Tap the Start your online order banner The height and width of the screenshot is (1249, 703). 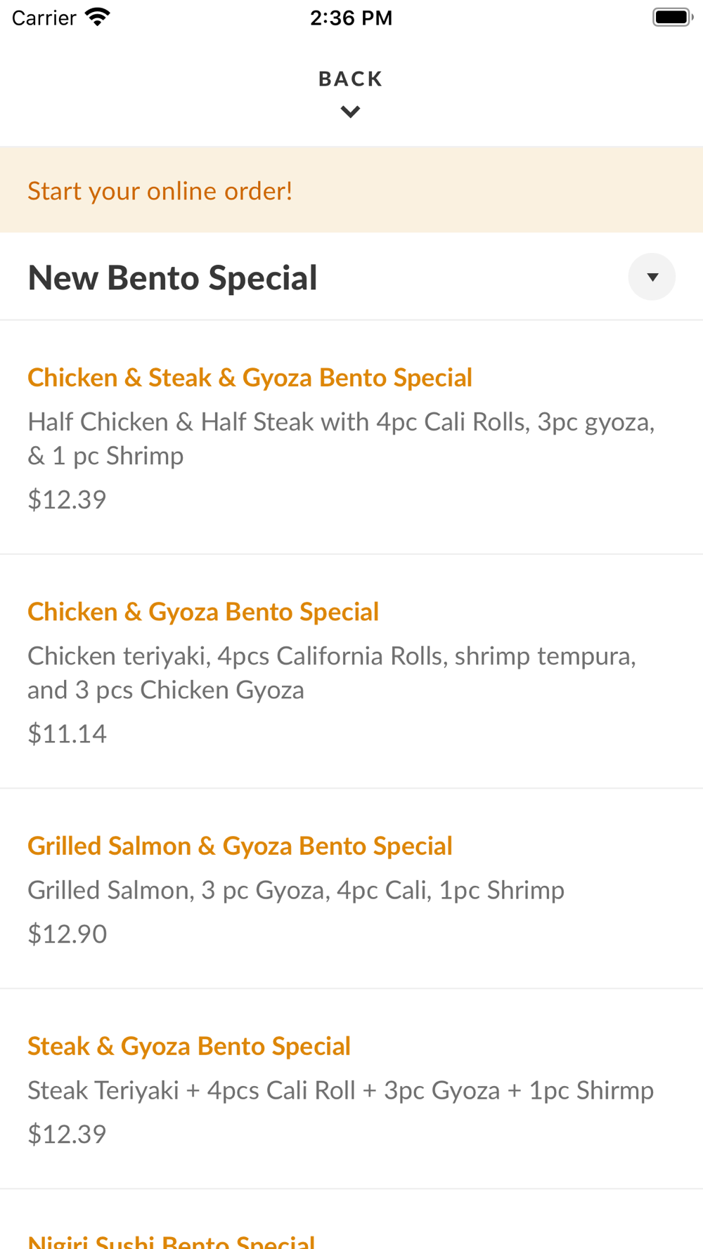tap(160, 190)
